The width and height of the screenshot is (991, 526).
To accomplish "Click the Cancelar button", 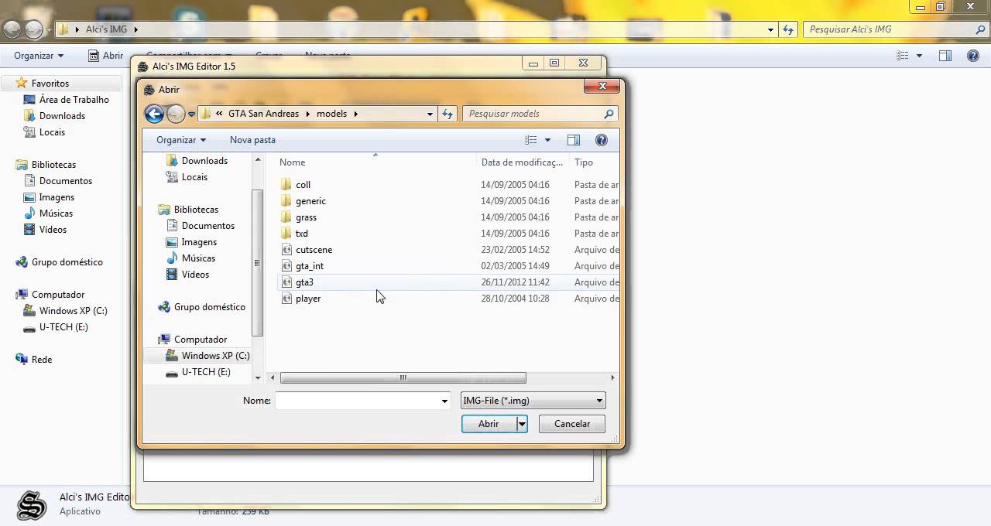I will tap(572, 424).
